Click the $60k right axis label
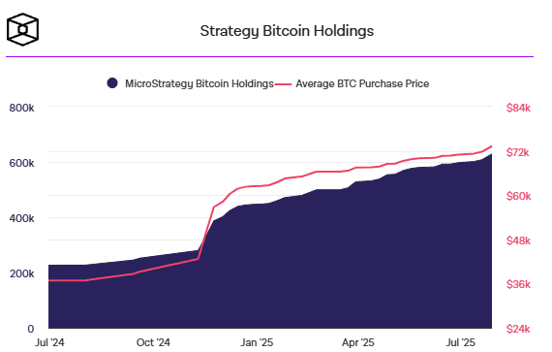The height and width of the screenshot is (352, 552). (518, 196)
